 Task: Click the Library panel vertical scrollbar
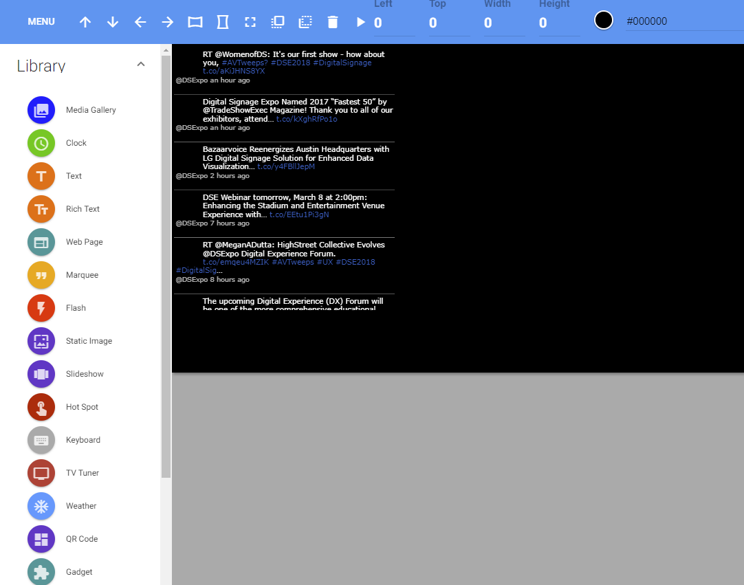pos(166,266)
